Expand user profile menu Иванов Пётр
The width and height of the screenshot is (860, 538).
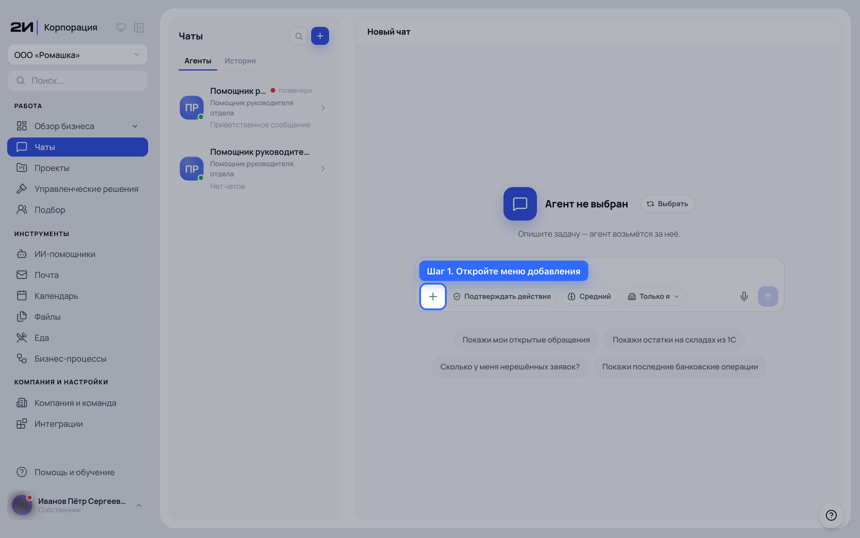[x=139, y=505]
